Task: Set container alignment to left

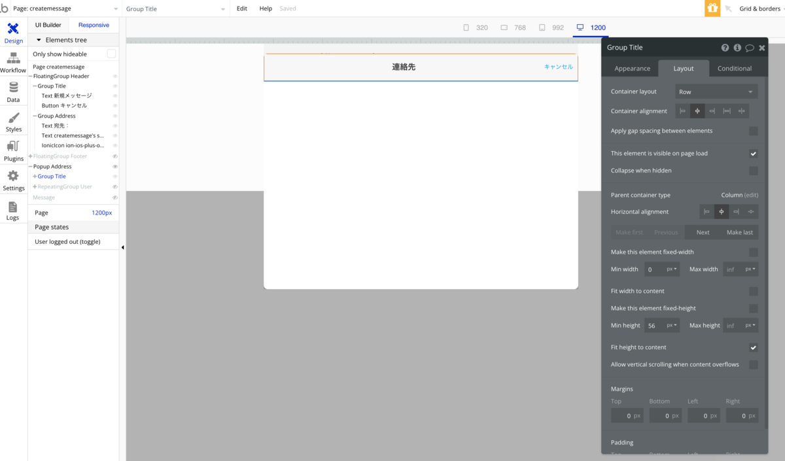Action: [x=682, y=111]
